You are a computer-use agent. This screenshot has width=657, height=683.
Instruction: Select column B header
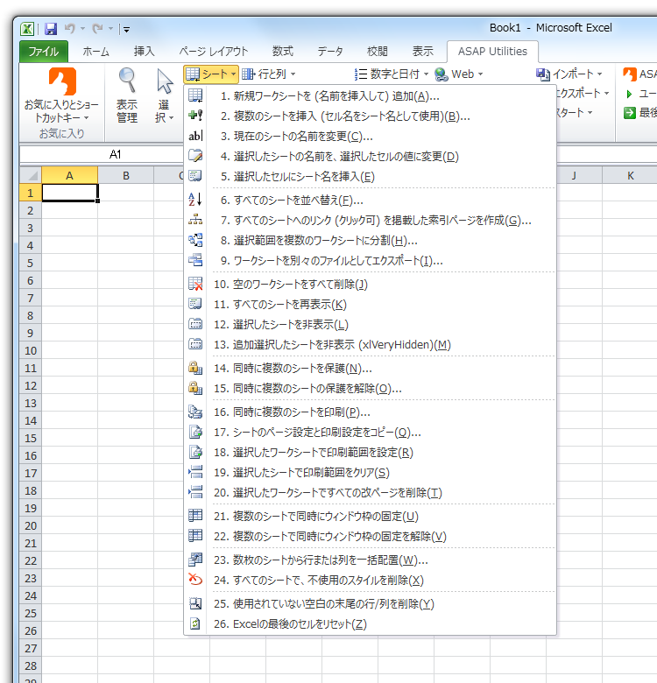point(126,175)
